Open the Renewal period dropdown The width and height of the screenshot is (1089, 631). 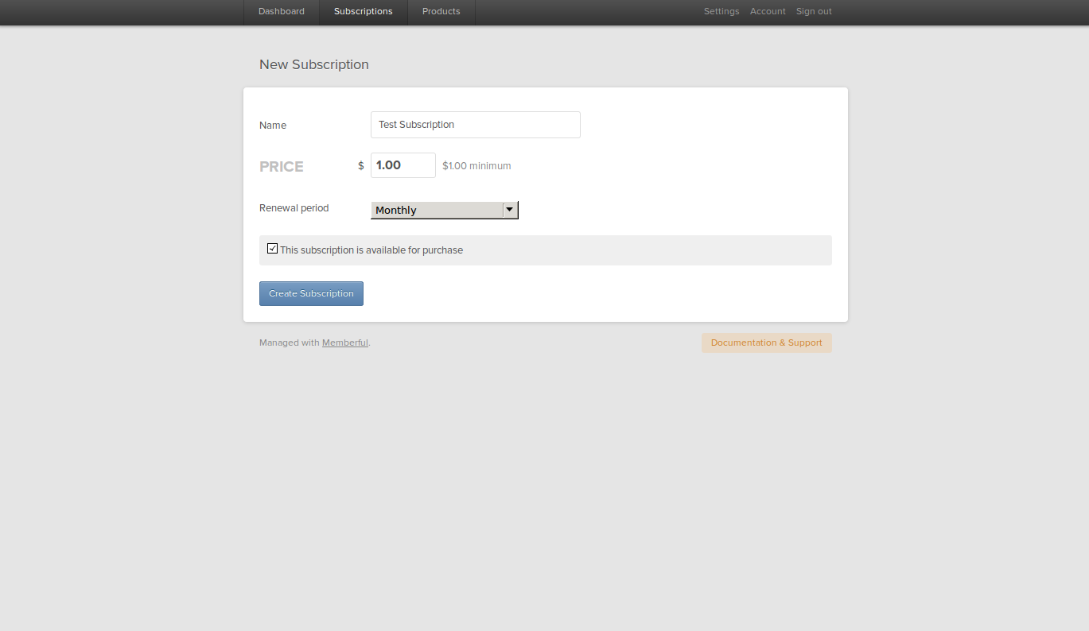point(445,210)
